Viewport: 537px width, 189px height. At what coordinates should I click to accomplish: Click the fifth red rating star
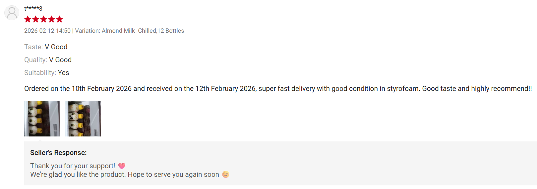[60, 19]
